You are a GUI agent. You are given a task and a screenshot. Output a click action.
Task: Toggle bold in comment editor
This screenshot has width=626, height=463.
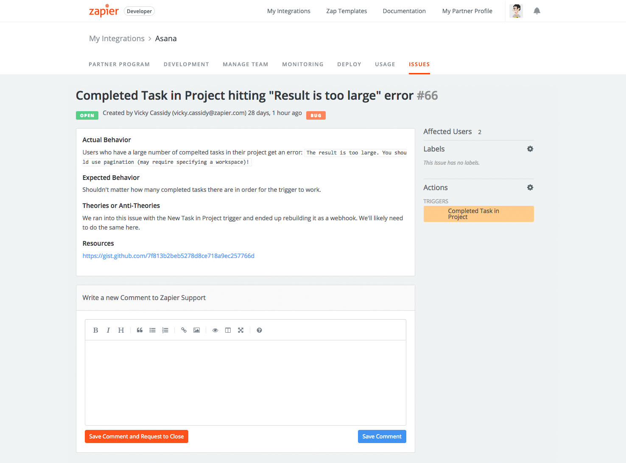point(95,330)
